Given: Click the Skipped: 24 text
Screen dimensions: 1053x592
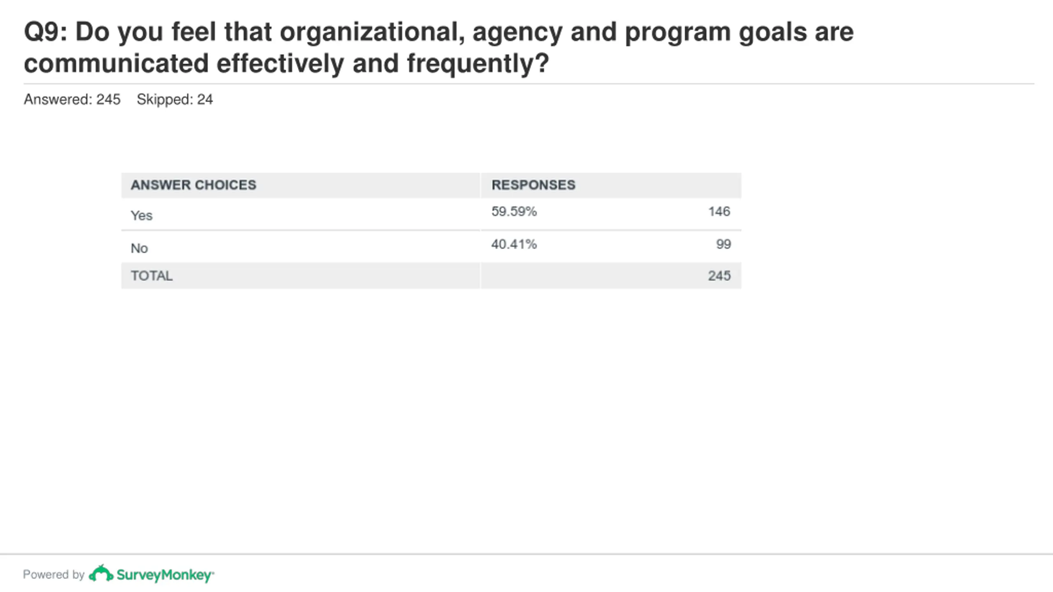Looking at the screenshot, I should 175,99.
